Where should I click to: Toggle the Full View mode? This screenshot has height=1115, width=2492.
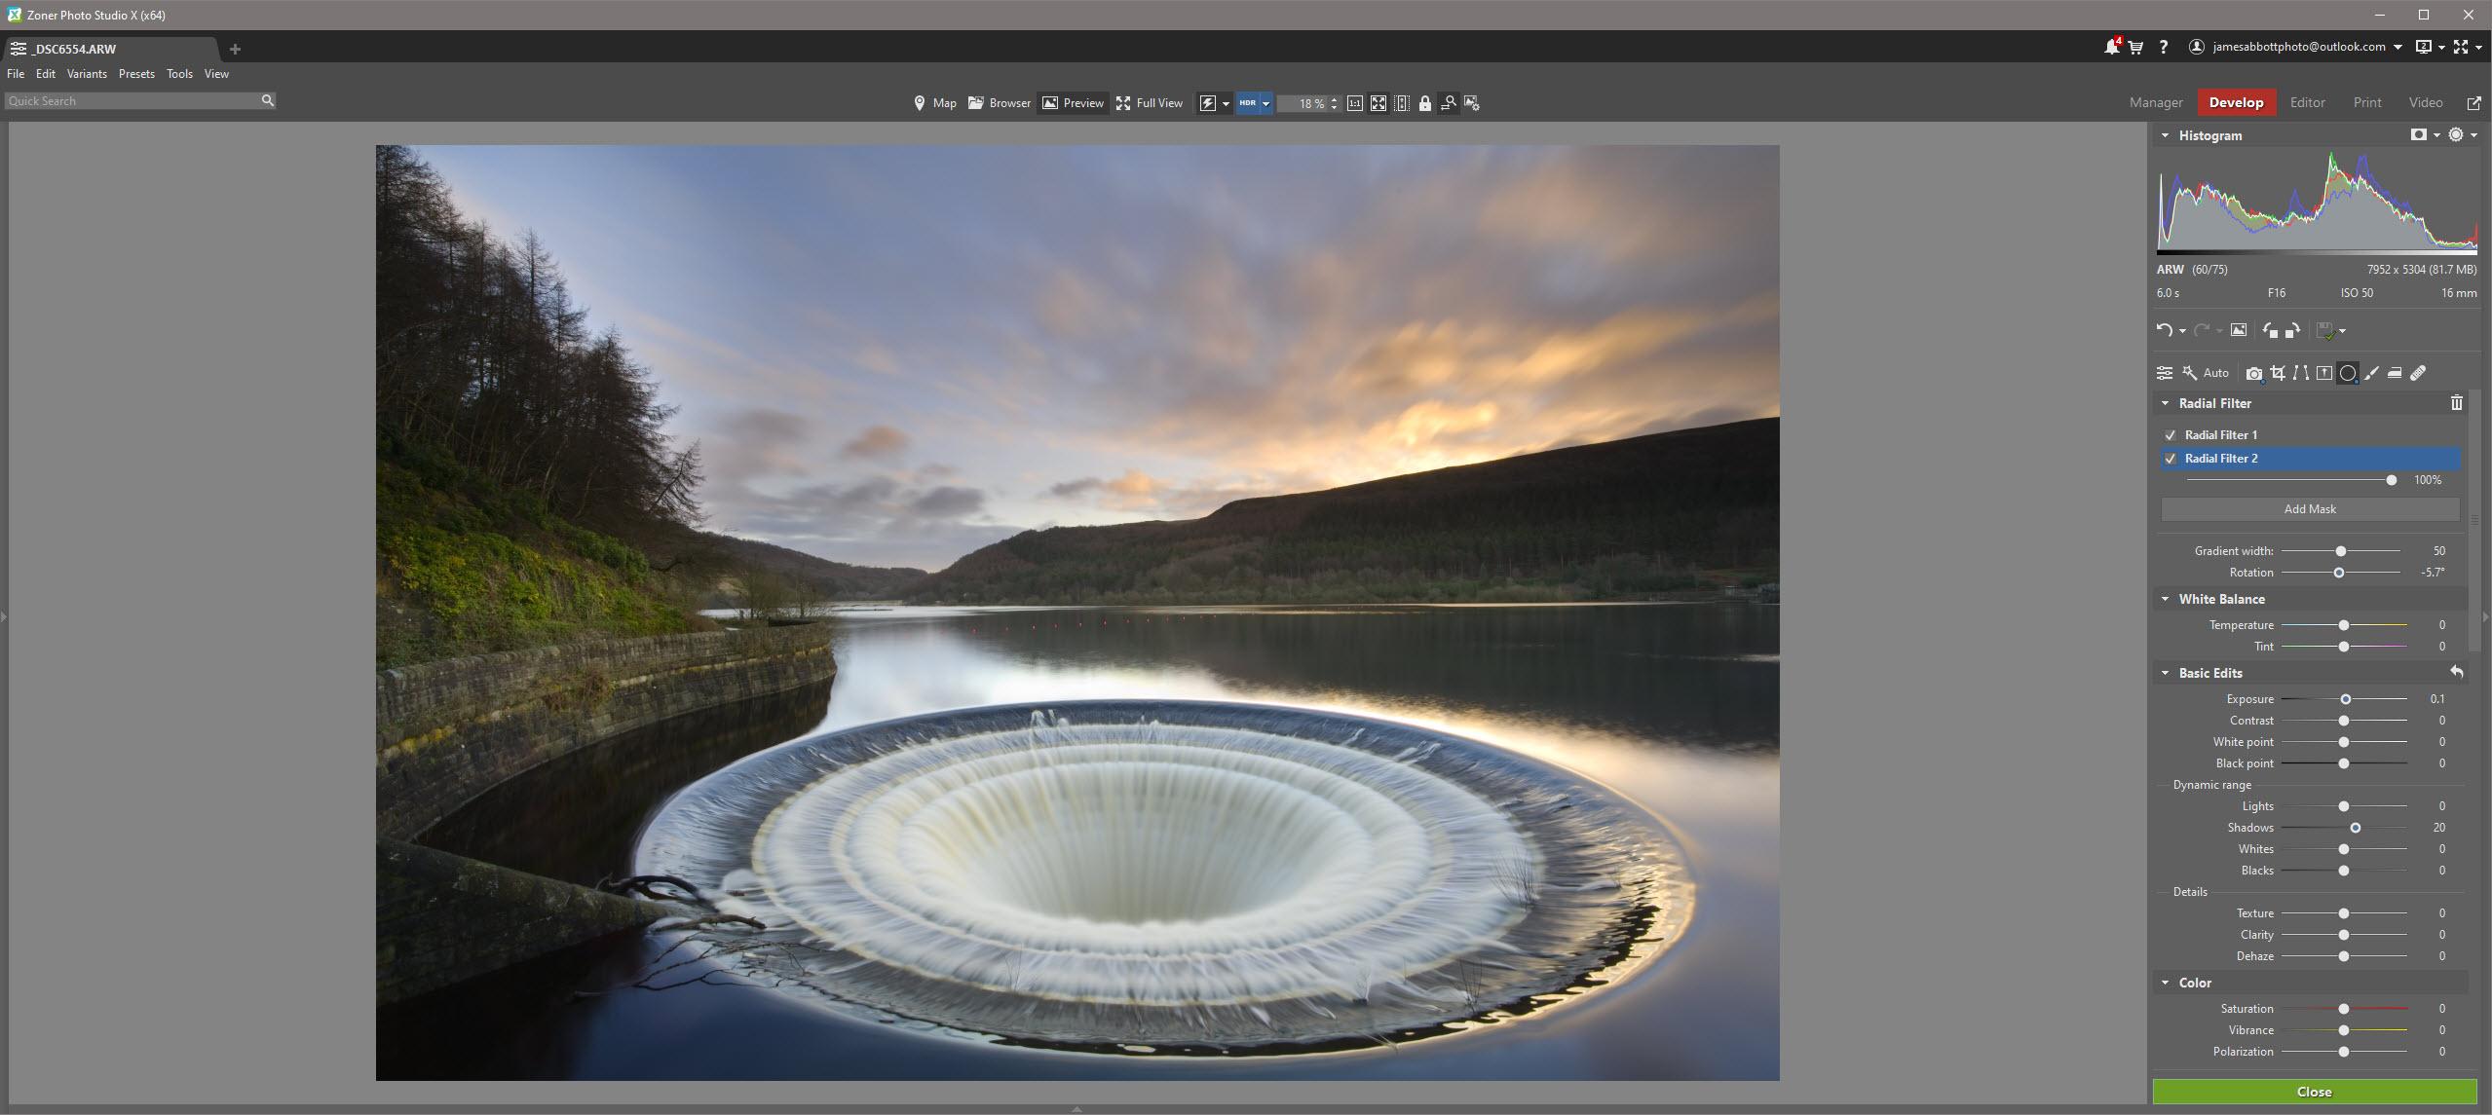click(x=1150, y=103)
